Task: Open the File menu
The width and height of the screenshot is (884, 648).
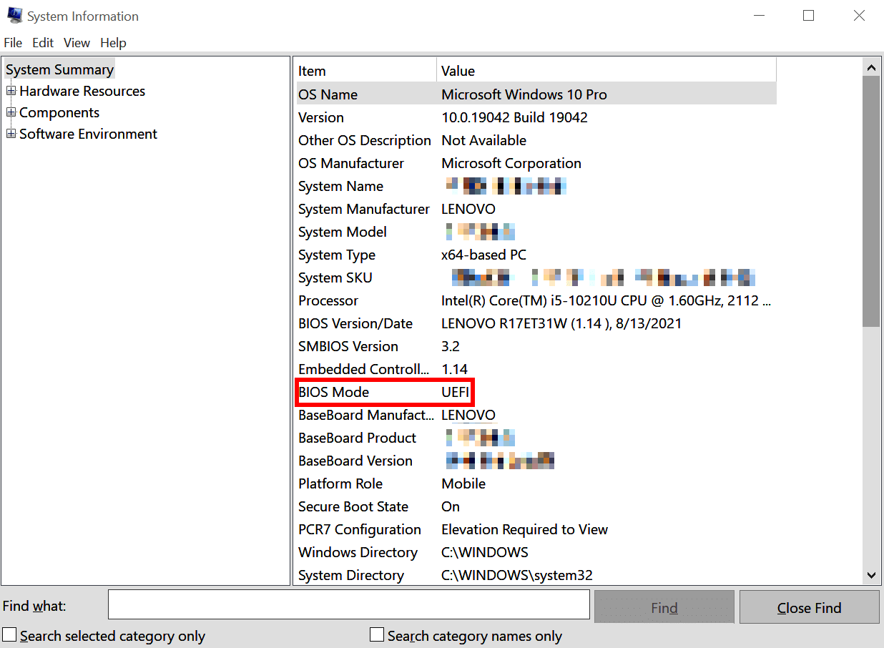Action: tap(13, 43)
